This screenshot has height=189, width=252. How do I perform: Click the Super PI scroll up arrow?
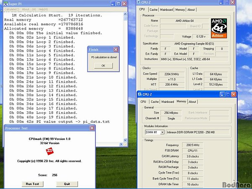pos(125,14)
